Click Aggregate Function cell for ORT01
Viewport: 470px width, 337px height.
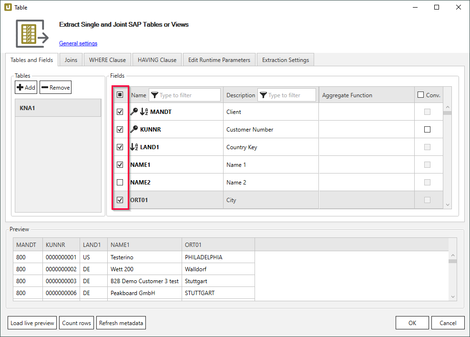coord(367,200)
